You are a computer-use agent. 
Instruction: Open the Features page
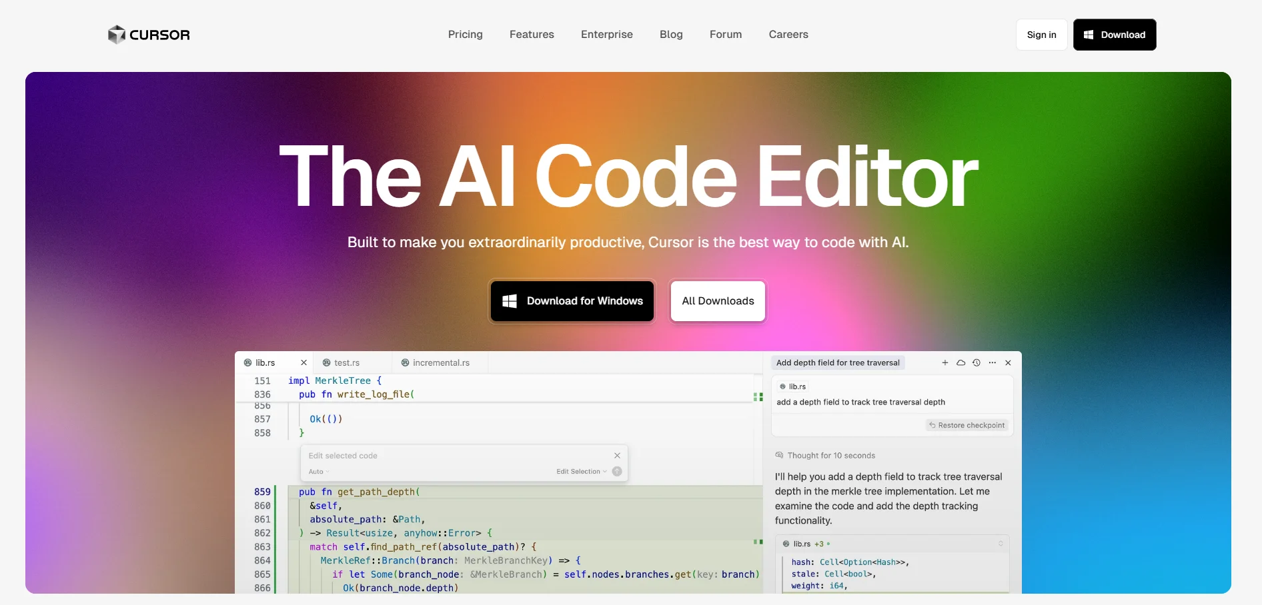click(x=532, y=35)
